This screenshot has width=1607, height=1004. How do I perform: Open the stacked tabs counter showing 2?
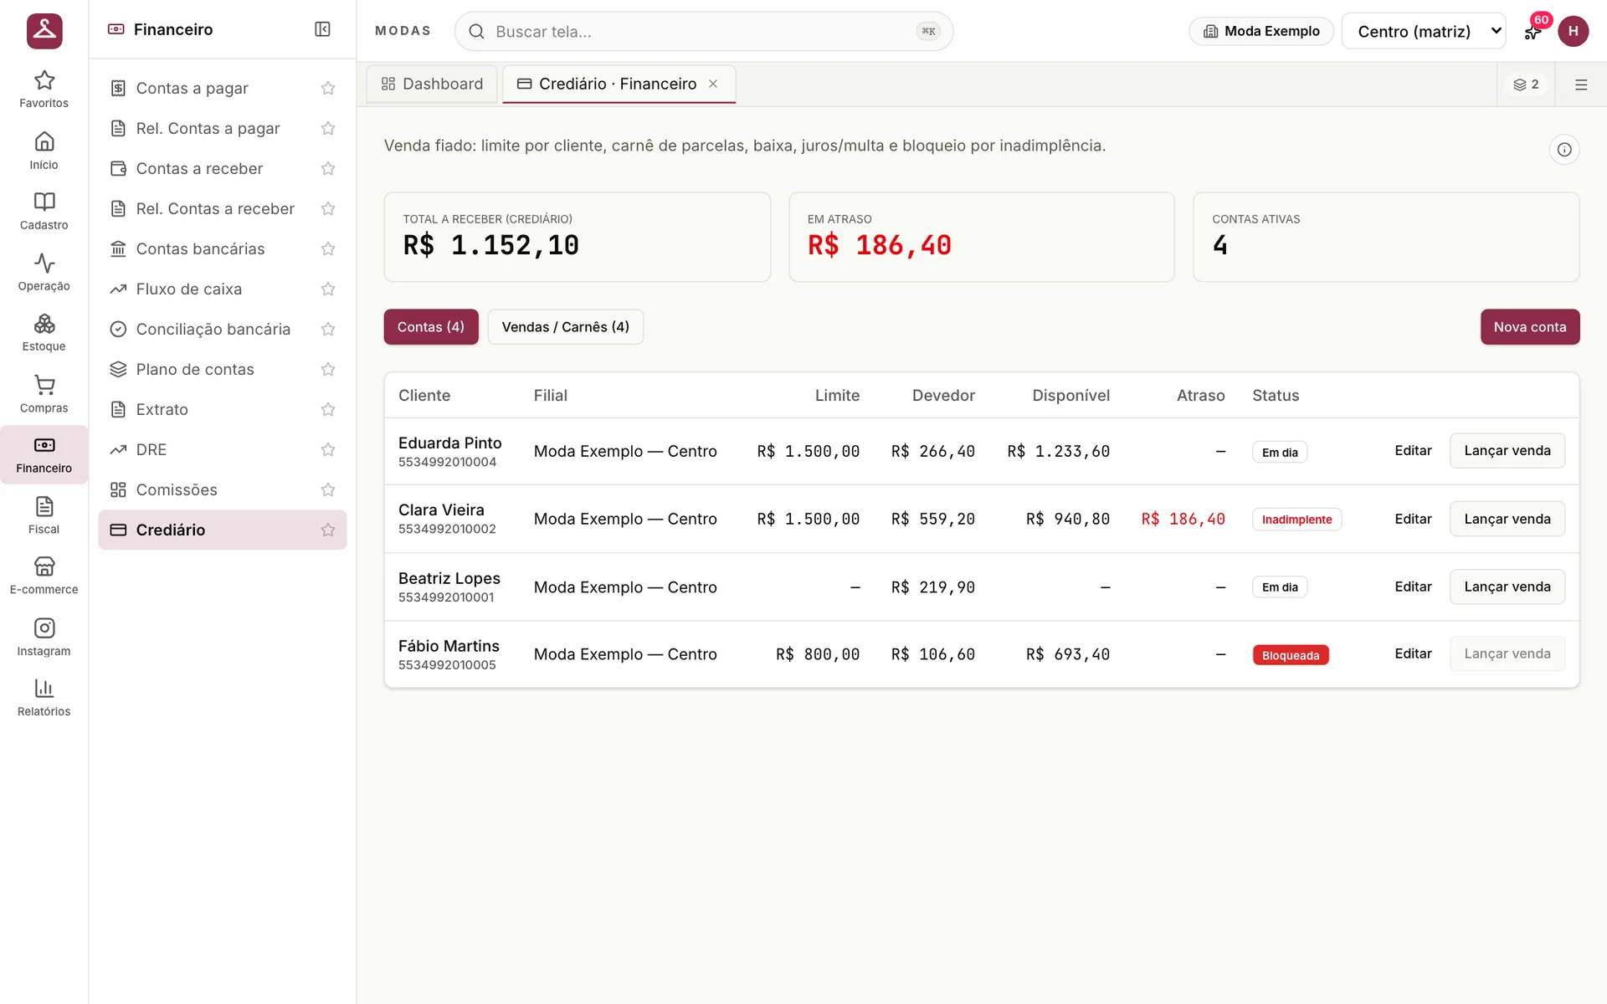(1526, 85)
